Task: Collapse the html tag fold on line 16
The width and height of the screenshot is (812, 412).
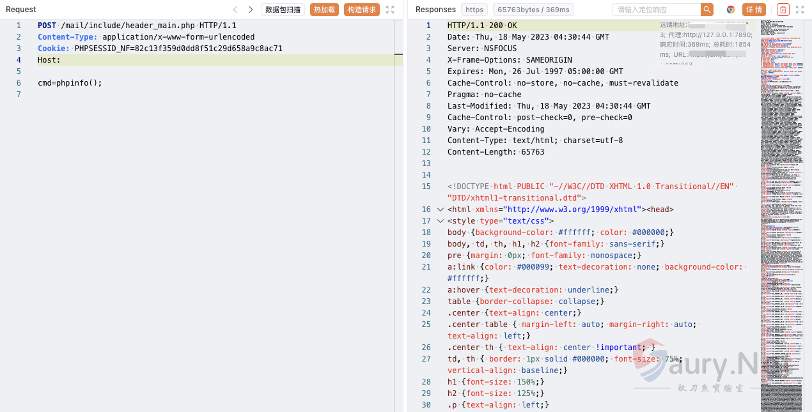Action: tap(440, 210)
